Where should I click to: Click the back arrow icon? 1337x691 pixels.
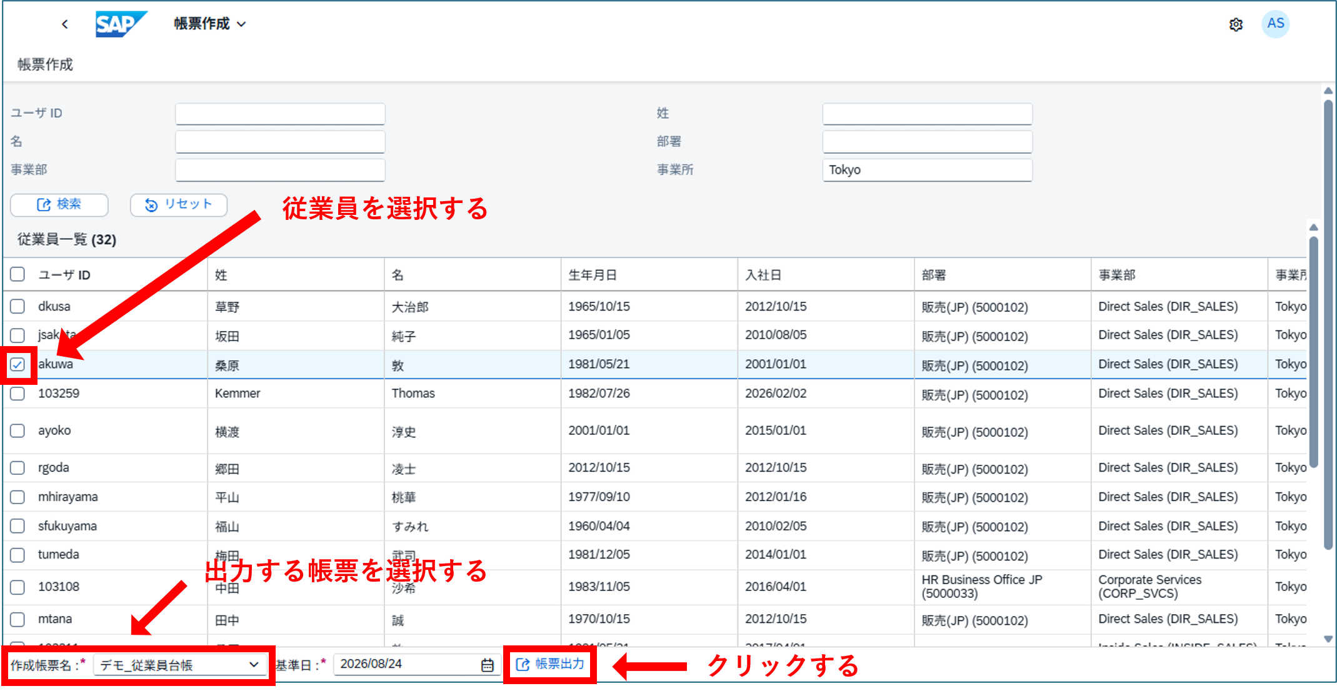pyautogui.click(x=64, y=24)
